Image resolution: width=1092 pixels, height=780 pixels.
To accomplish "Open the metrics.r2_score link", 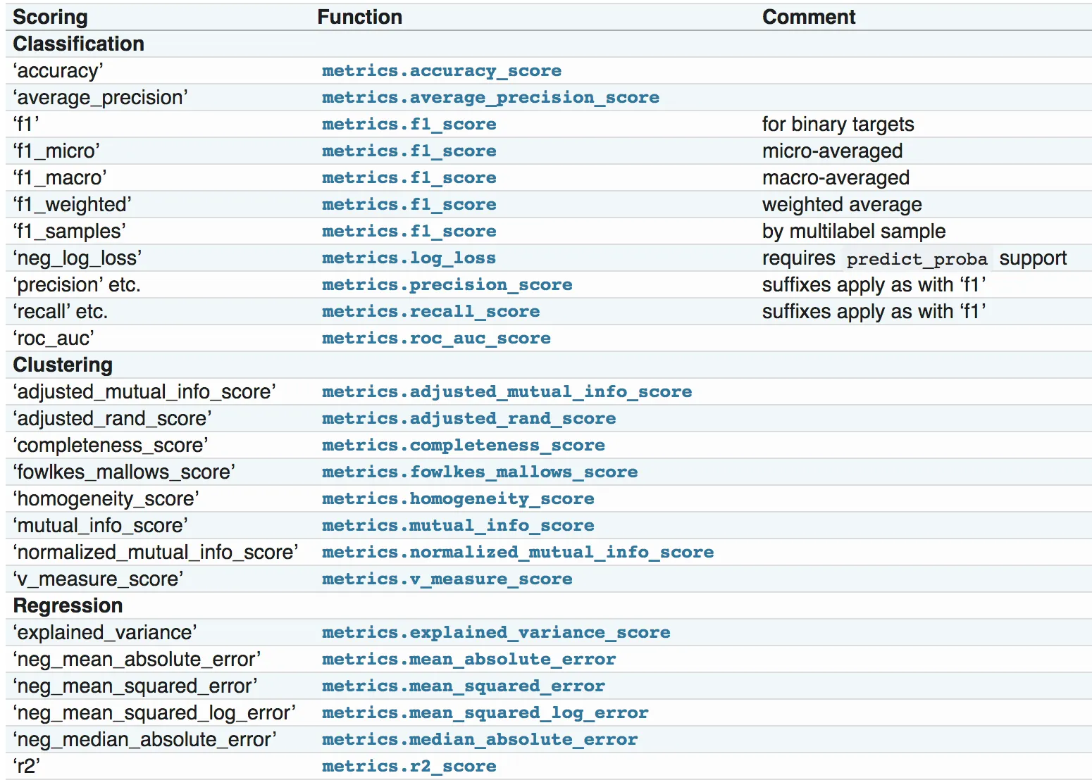I will point(409,767).
